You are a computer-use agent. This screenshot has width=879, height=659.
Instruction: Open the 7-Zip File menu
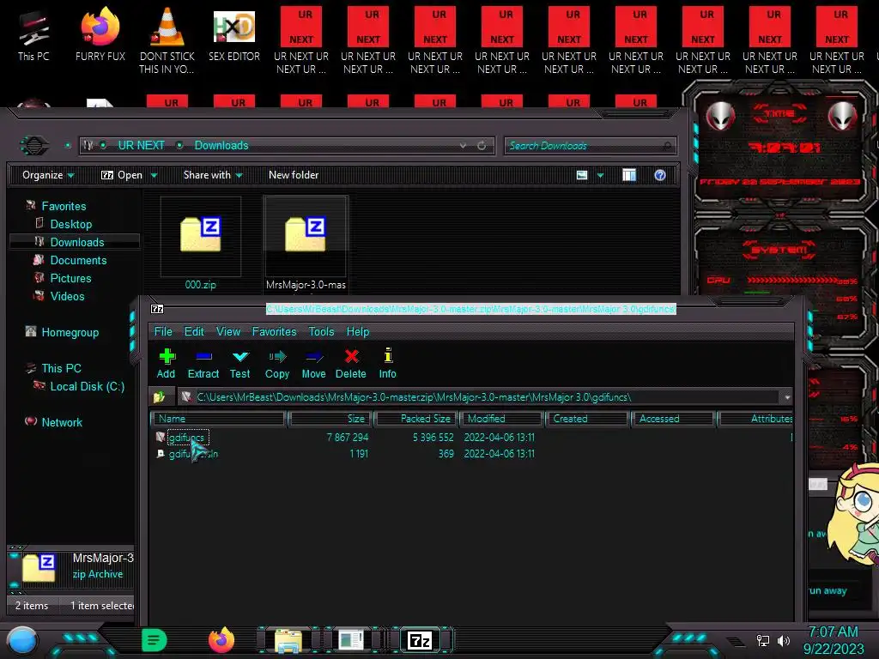click(163, 332)
